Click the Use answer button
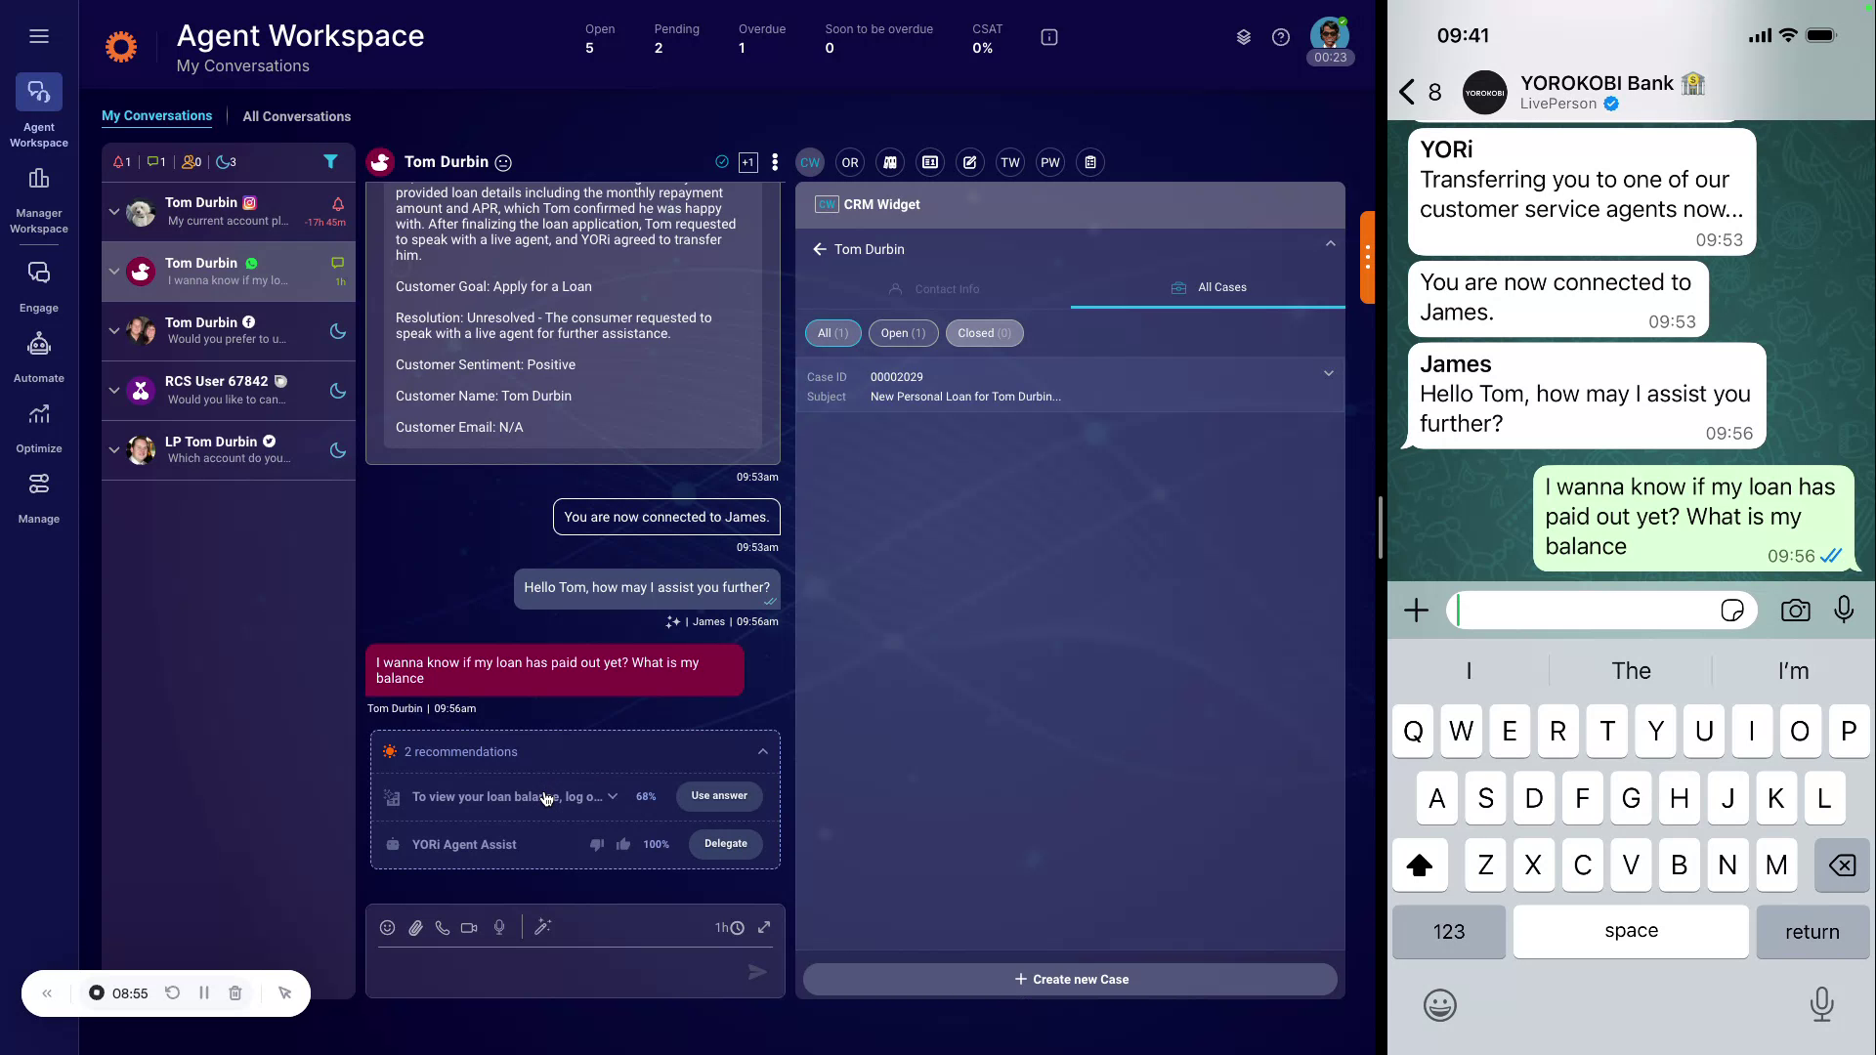Screen dimensions: 1876x1055 (718, 796)
